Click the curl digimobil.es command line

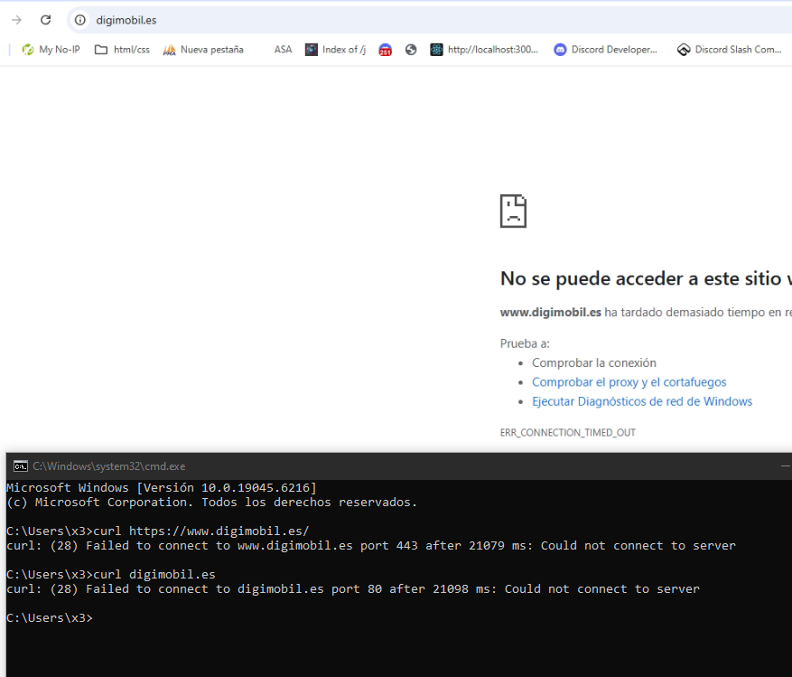coord(111,574)
